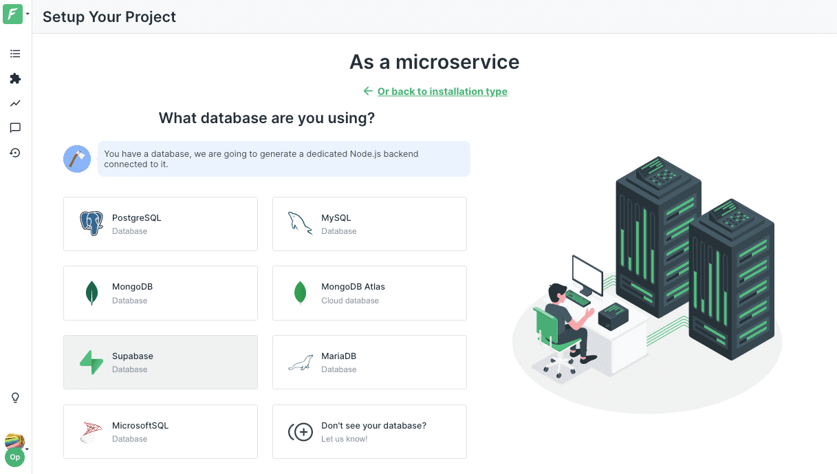Image resolution: width=837 pixels, height=474 pixels.
Task: Select the MariaDB database card
Action: pyautogui.click(x=369, y=362)
